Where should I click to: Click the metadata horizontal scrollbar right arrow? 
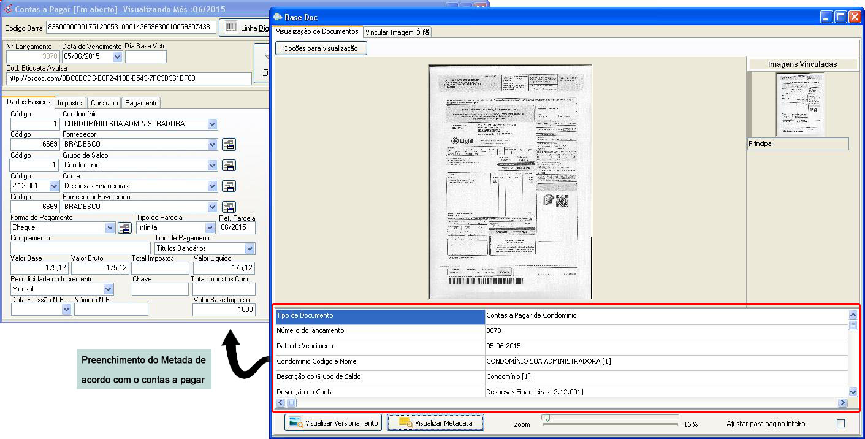pos(842,403)
